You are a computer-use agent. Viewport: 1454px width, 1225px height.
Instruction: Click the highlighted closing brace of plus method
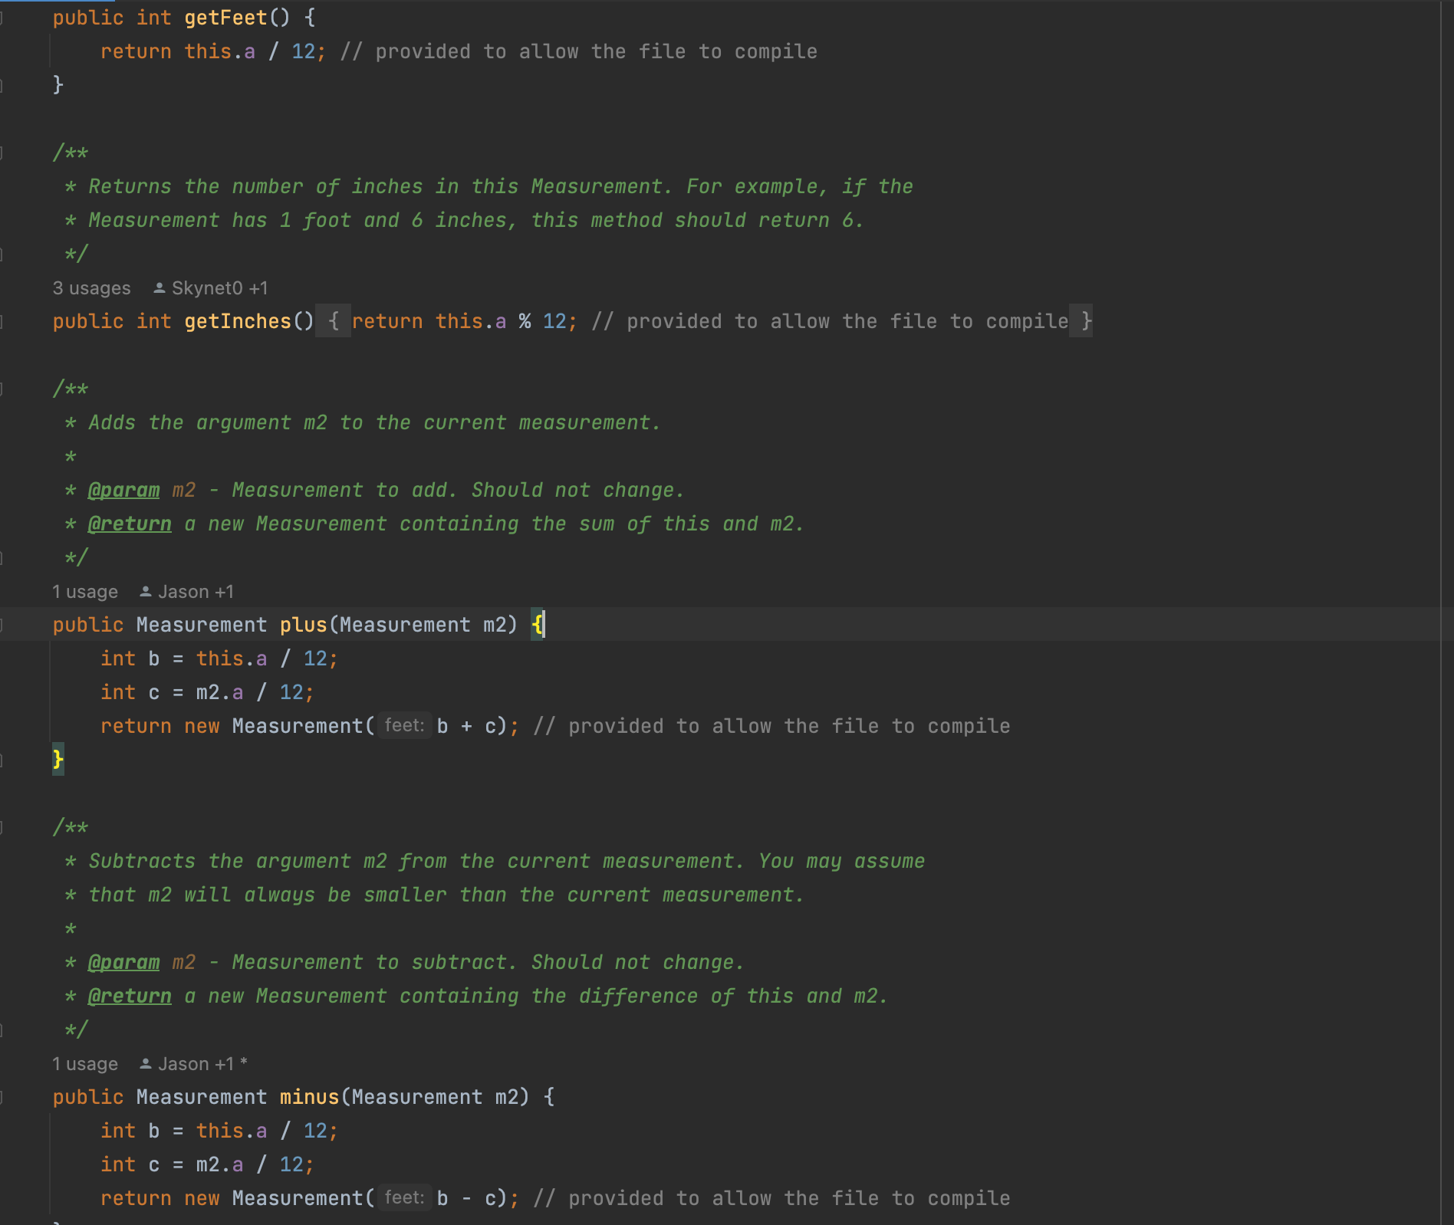click(x=58, y=760)
